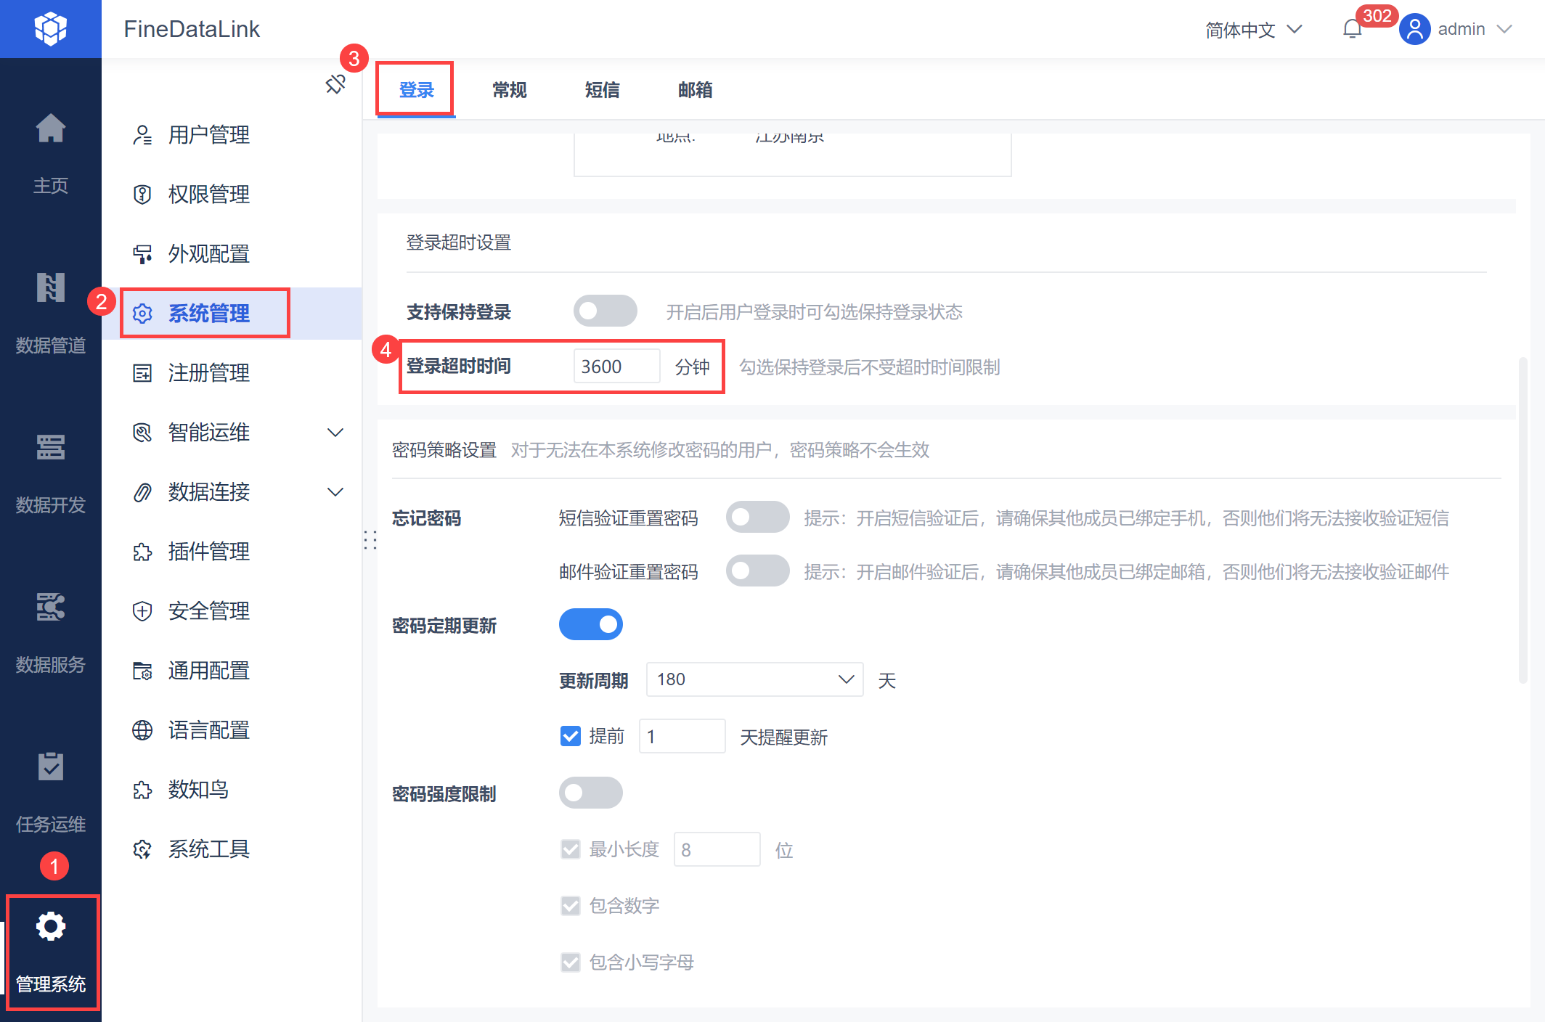Open 数据管道 data pipeline icon
Viewport: 1545px width, 1022px height.
(51, 288)
